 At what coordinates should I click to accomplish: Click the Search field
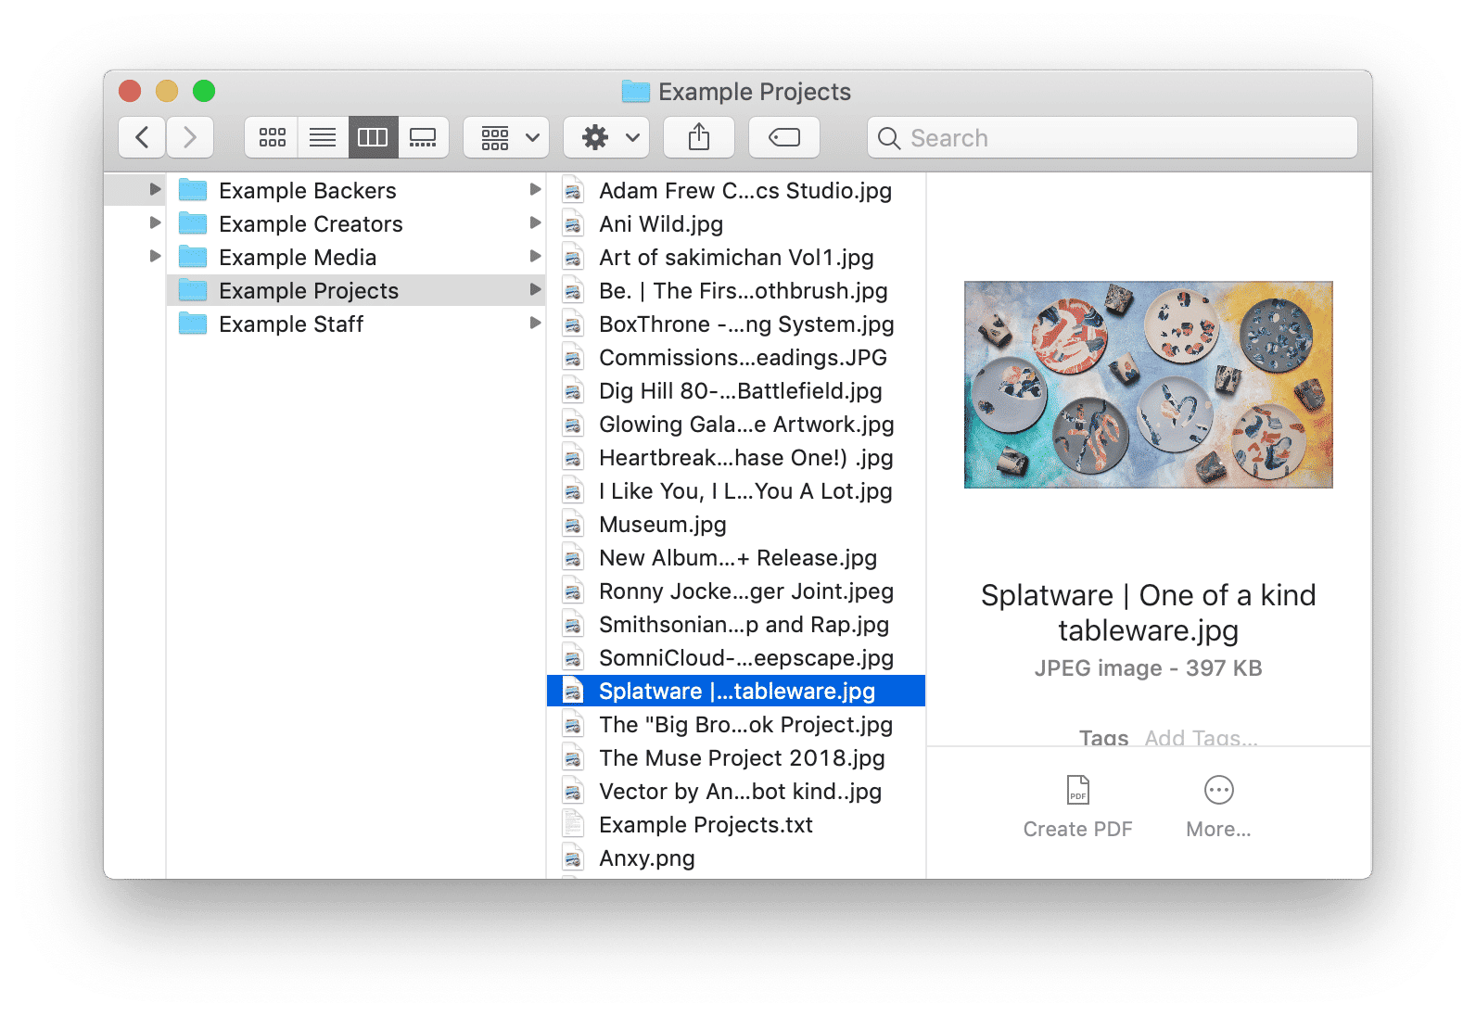[1113, 137]
